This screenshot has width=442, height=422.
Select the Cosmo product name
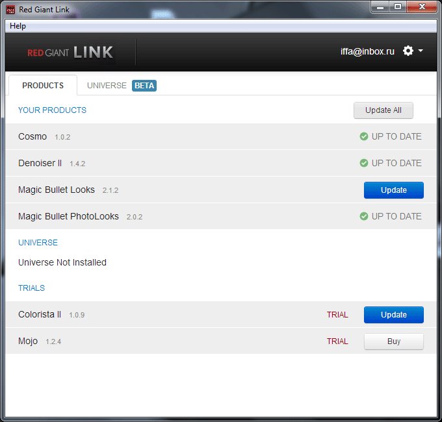tap(32, 136)
